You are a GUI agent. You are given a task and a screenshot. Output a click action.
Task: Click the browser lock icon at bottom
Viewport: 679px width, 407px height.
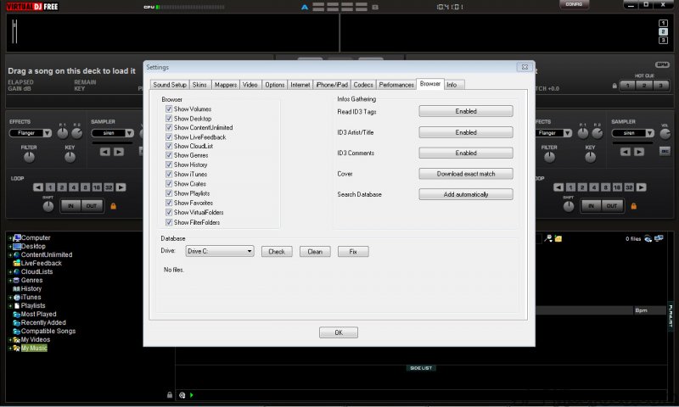point(170,395)
